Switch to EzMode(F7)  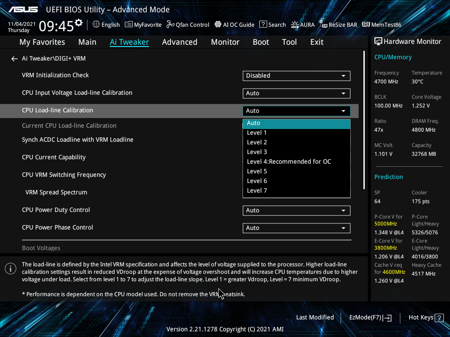370,318
